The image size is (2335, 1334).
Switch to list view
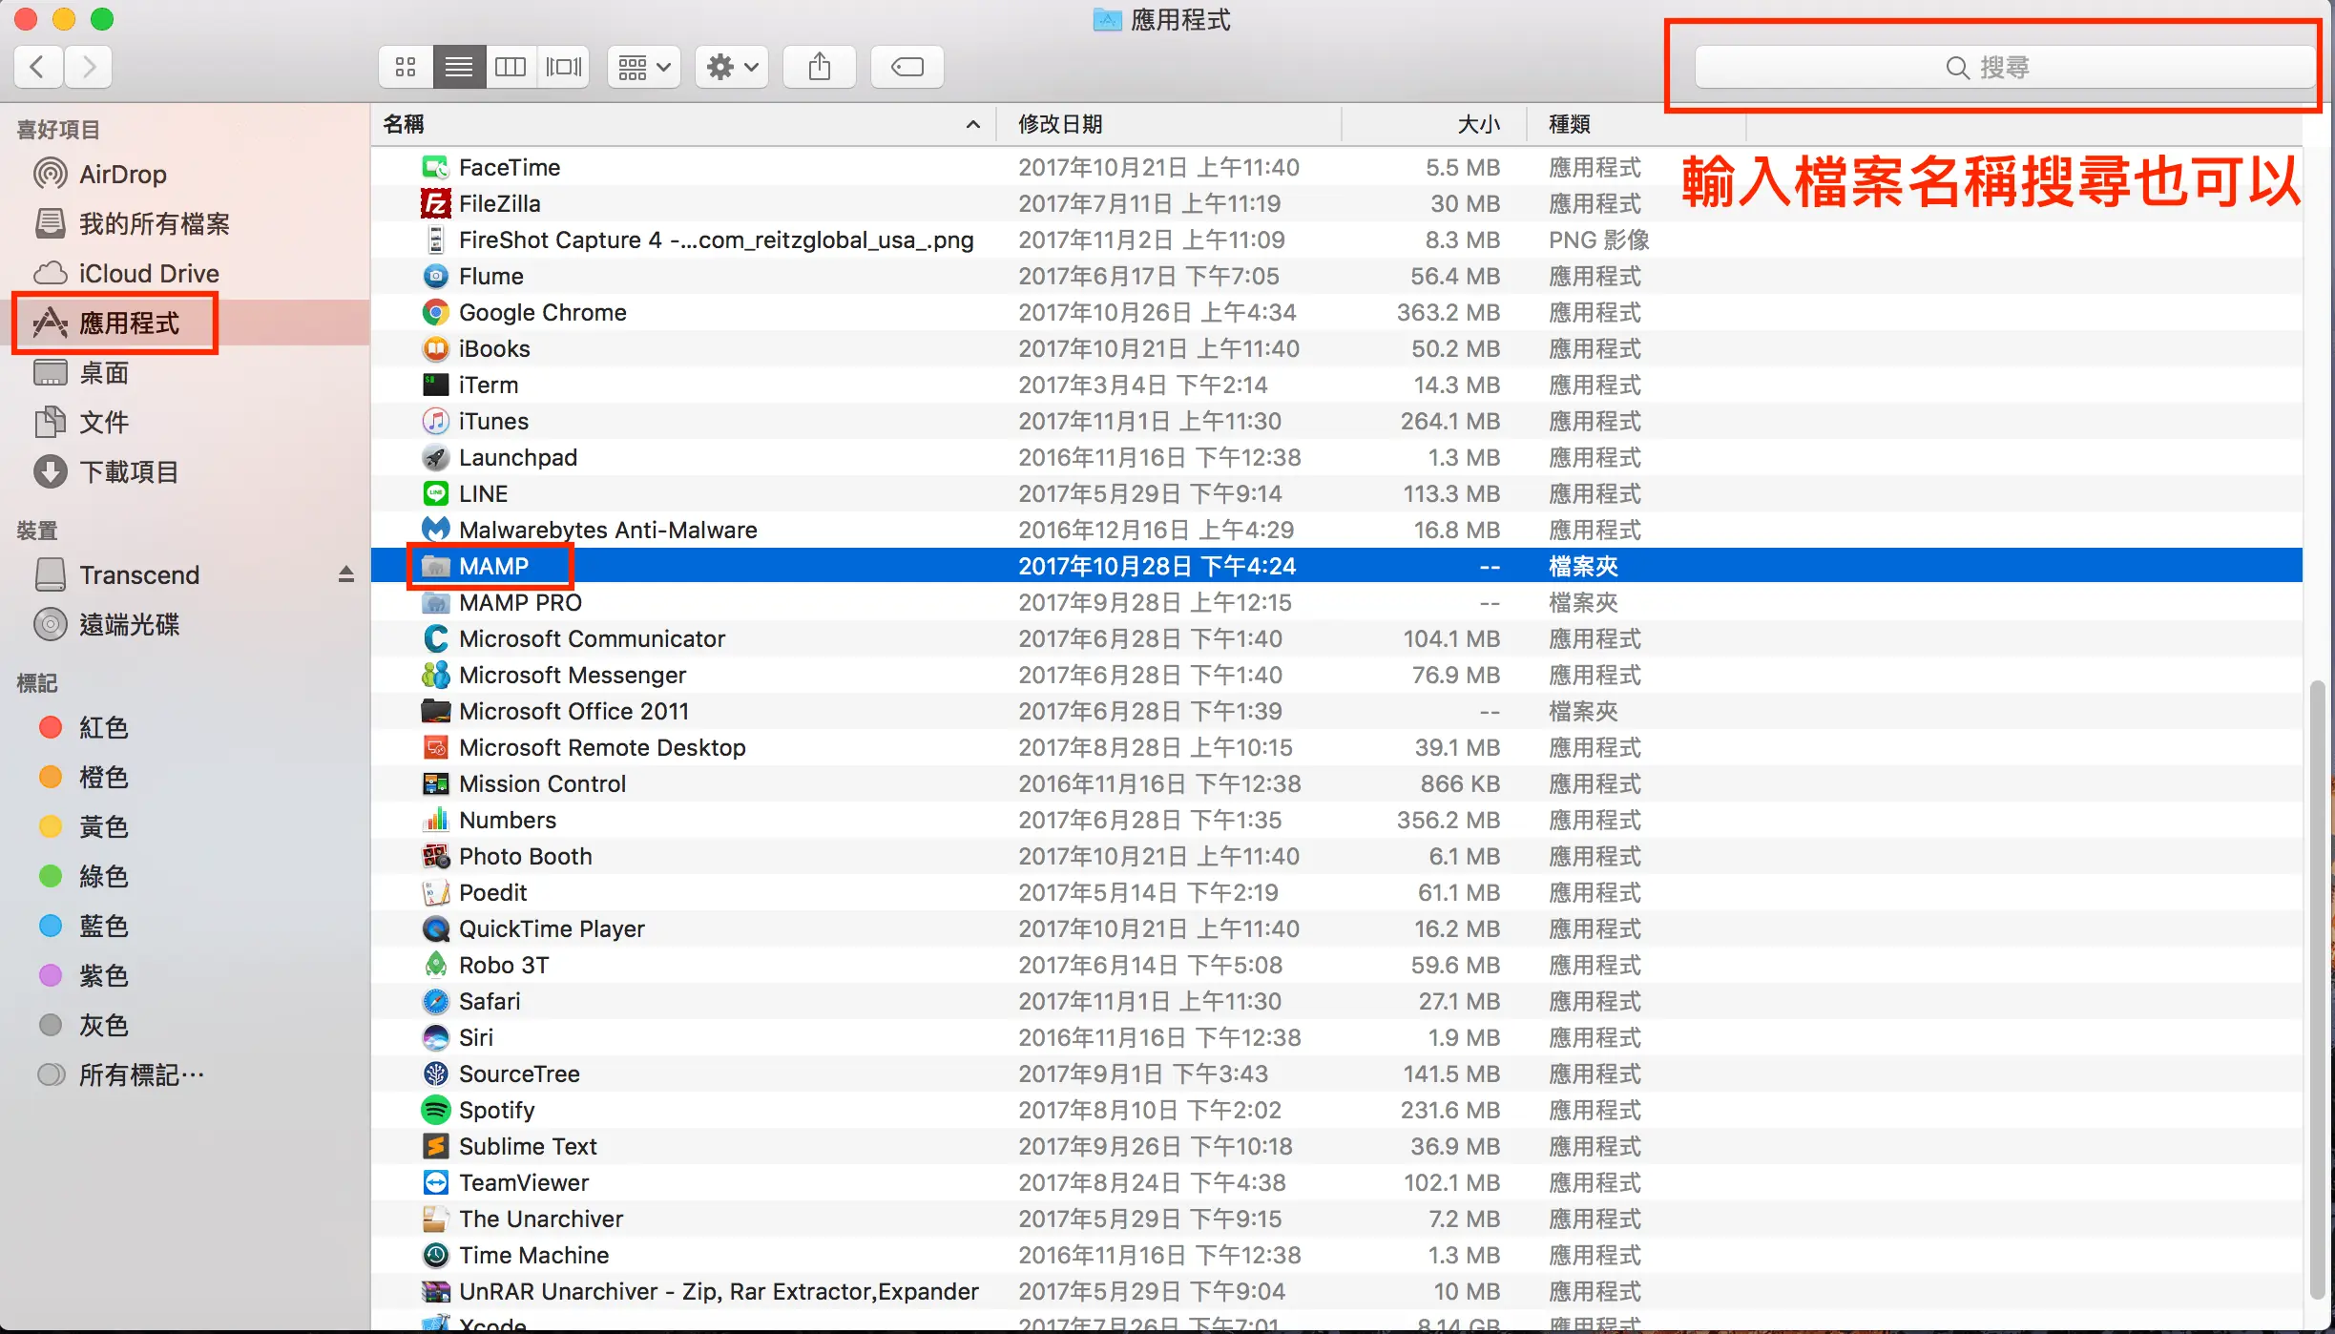(x=459, y=67)
